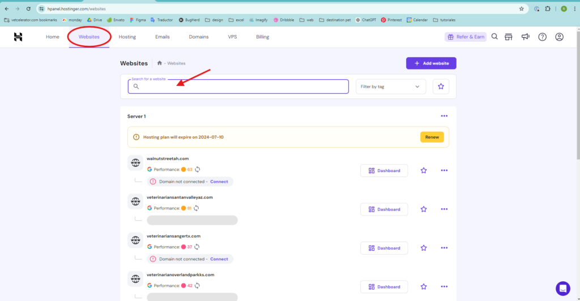Open the announcements megaphone icon
The width and height of the screenshot is (580, 301).
tap(525, 37)
